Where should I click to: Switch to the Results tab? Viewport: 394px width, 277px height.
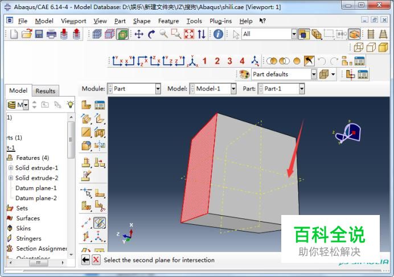click(x=45, y=91)
